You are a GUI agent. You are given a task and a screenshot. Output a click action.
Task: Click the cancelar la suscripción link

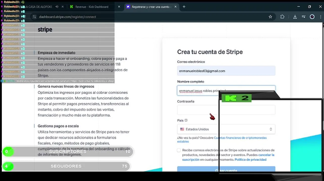click(228, 157)
